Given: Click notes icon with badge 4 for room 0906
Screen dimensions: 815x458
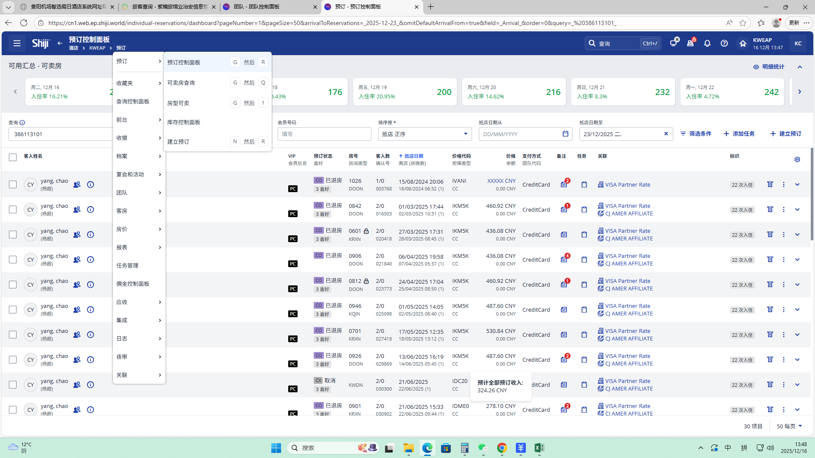Looking at the screenshot, I should point(564,260).
